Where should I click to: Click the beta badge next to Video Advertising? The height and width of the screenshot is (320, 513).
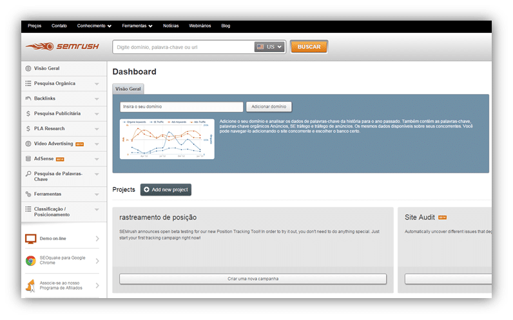[x=79, y=144]
